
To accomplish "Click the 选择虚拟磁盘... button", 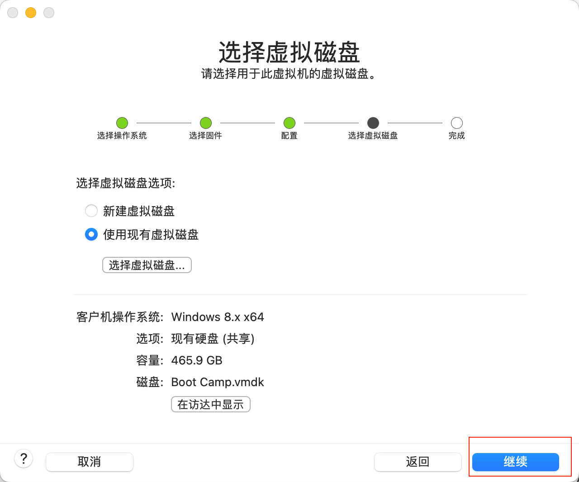I will tap(147, 265).
